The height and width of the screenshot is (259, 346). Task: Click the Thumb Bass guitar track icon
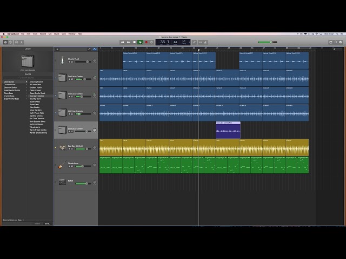click(x=63, y=165)
